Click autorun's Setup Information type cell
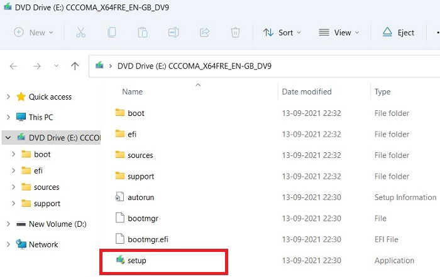440x277 pixels. (405, 197)
